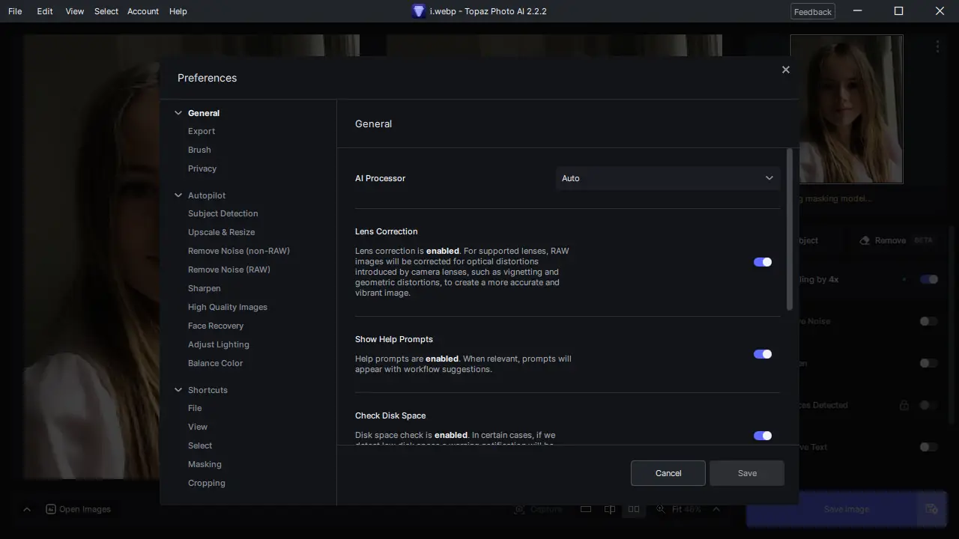Open the three-dot menu above the image thumbnail
This screenshot has height=539, width=959.
coord(937,46)
